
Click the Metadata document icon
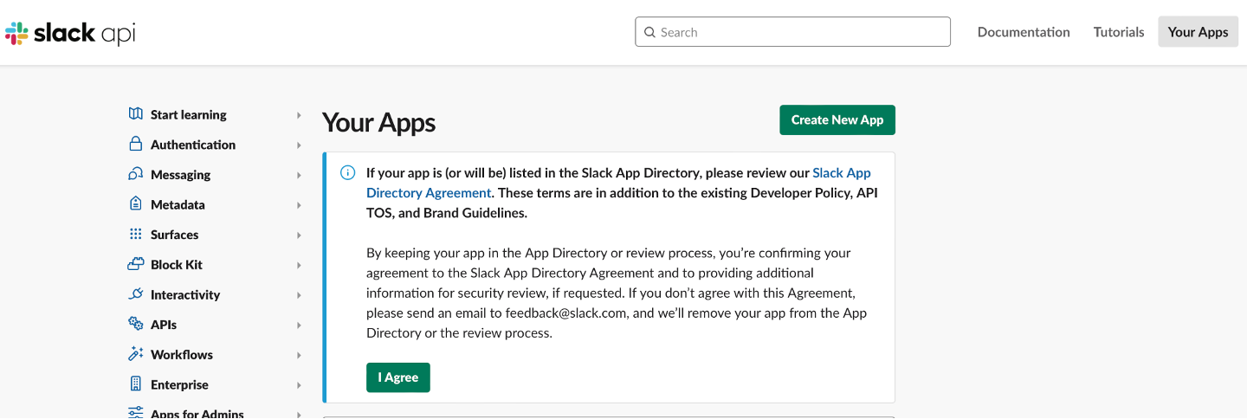point(135,204)
